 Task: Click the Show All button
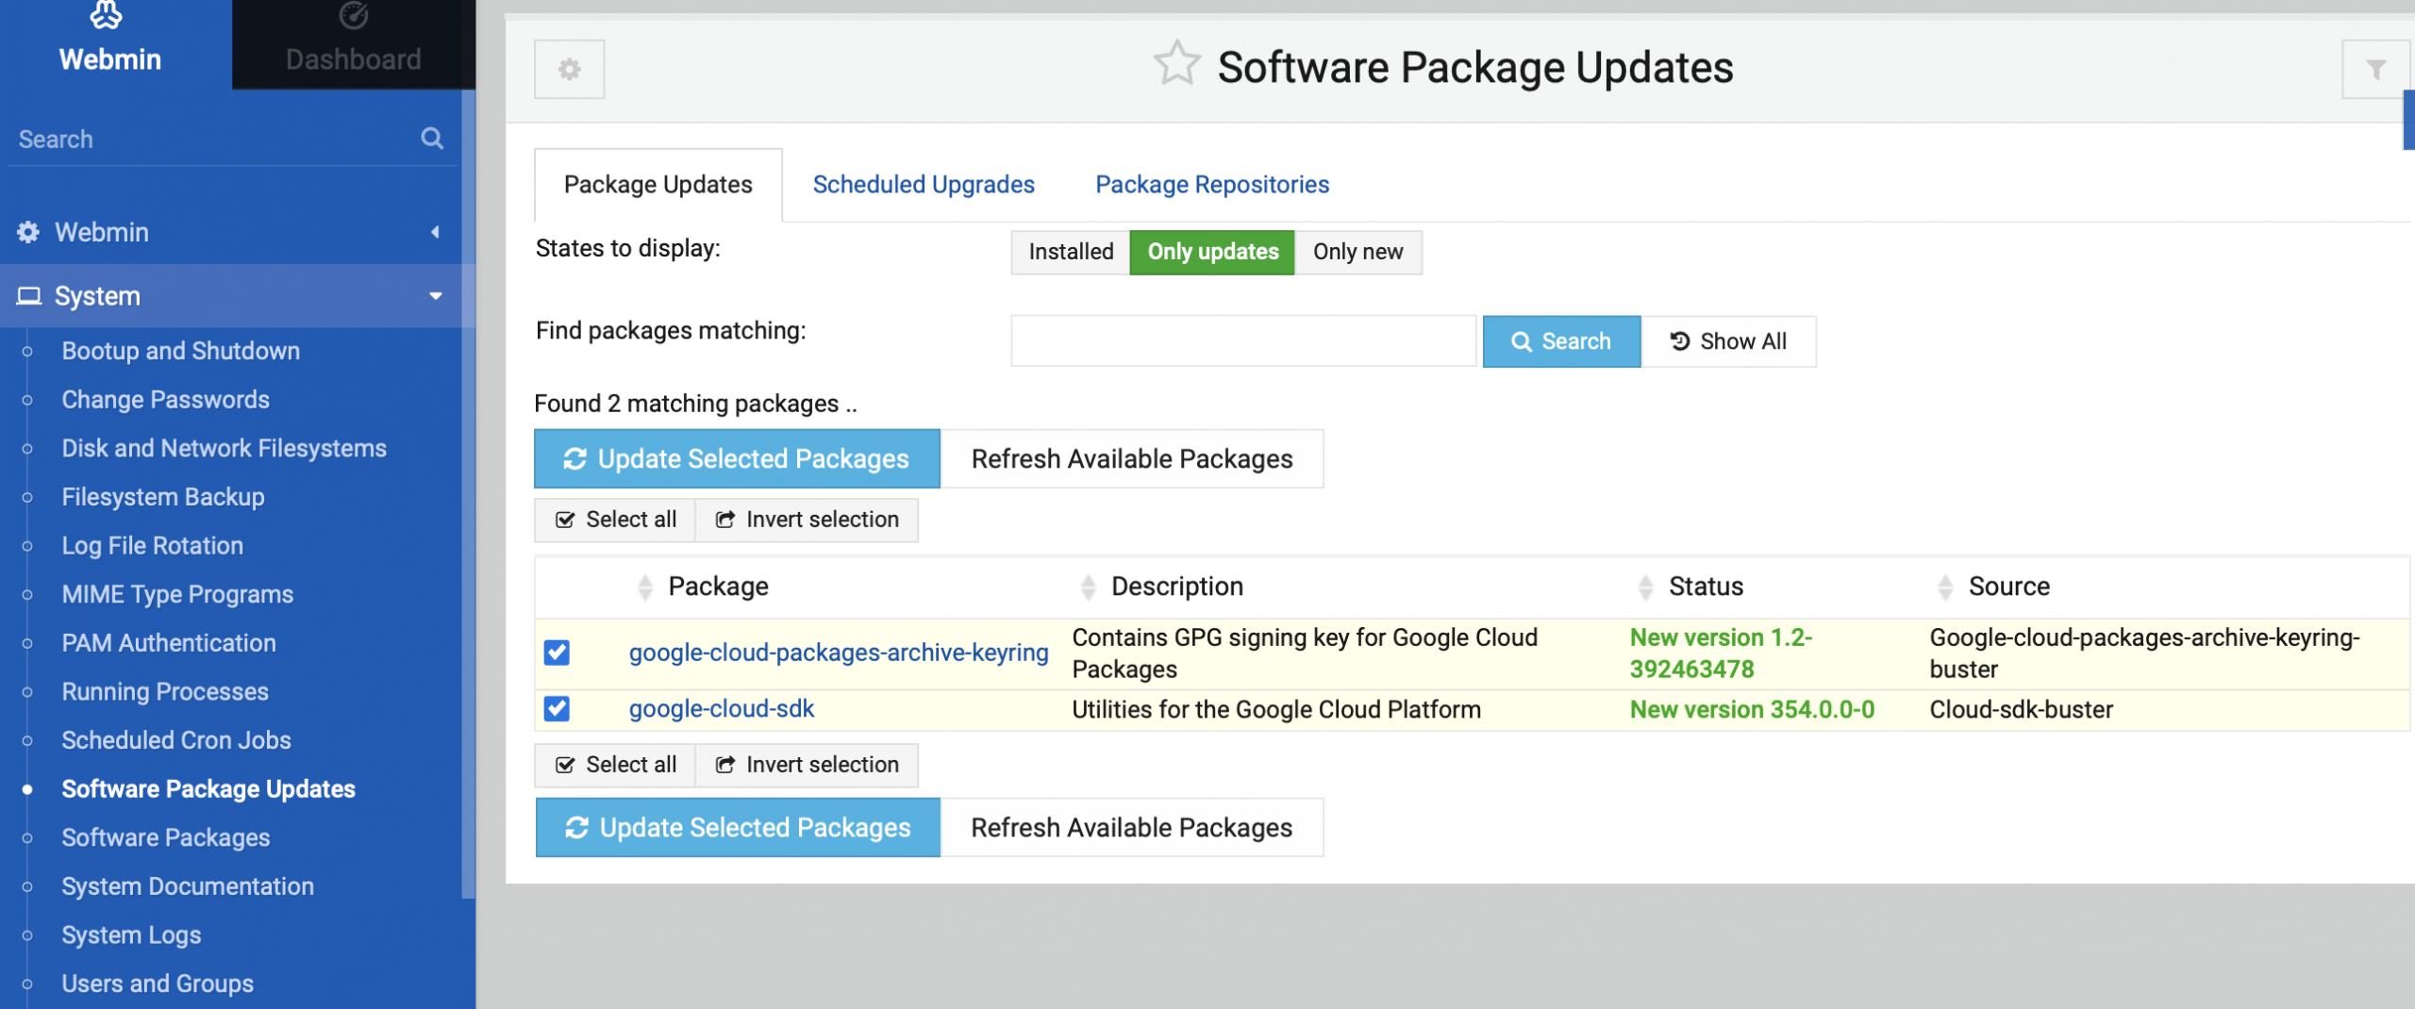(1728, 341)
